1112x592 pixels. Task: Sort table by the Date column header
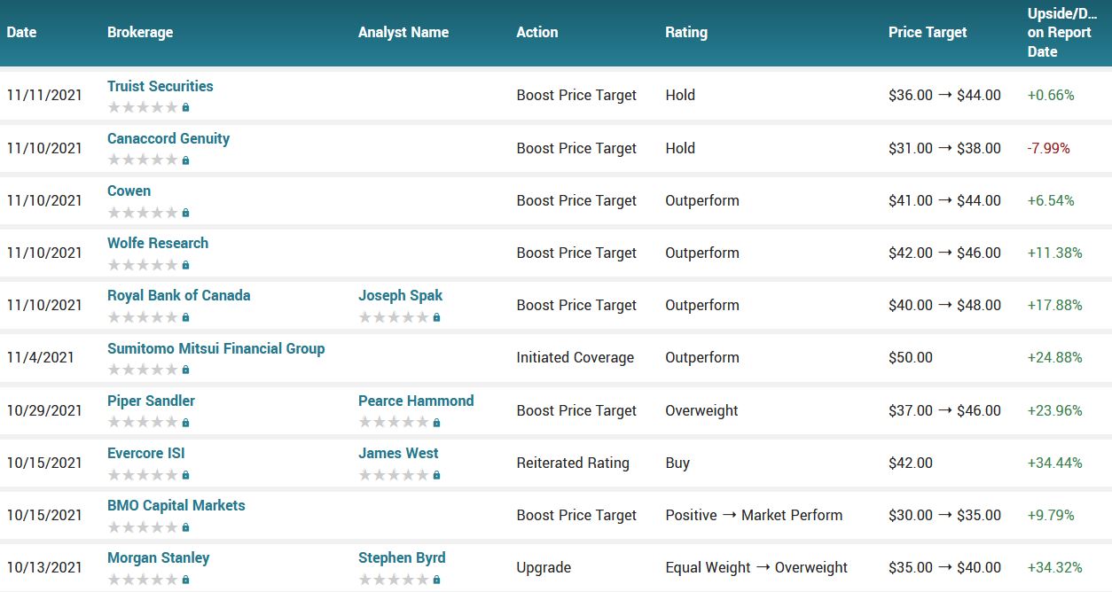(21, 32)
